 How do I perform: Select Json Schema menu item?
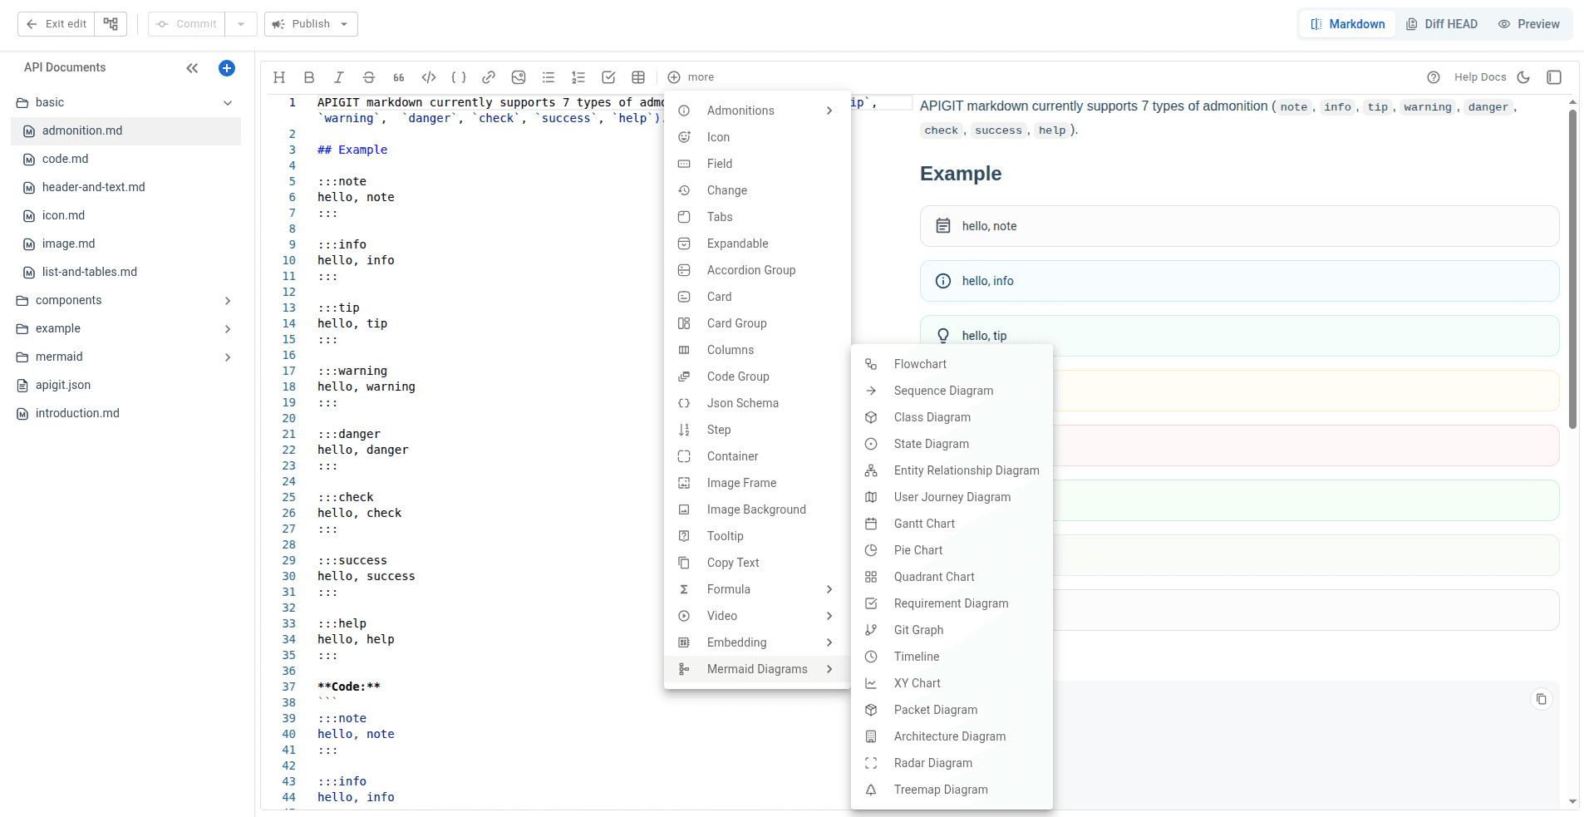(x=757, y=403)
